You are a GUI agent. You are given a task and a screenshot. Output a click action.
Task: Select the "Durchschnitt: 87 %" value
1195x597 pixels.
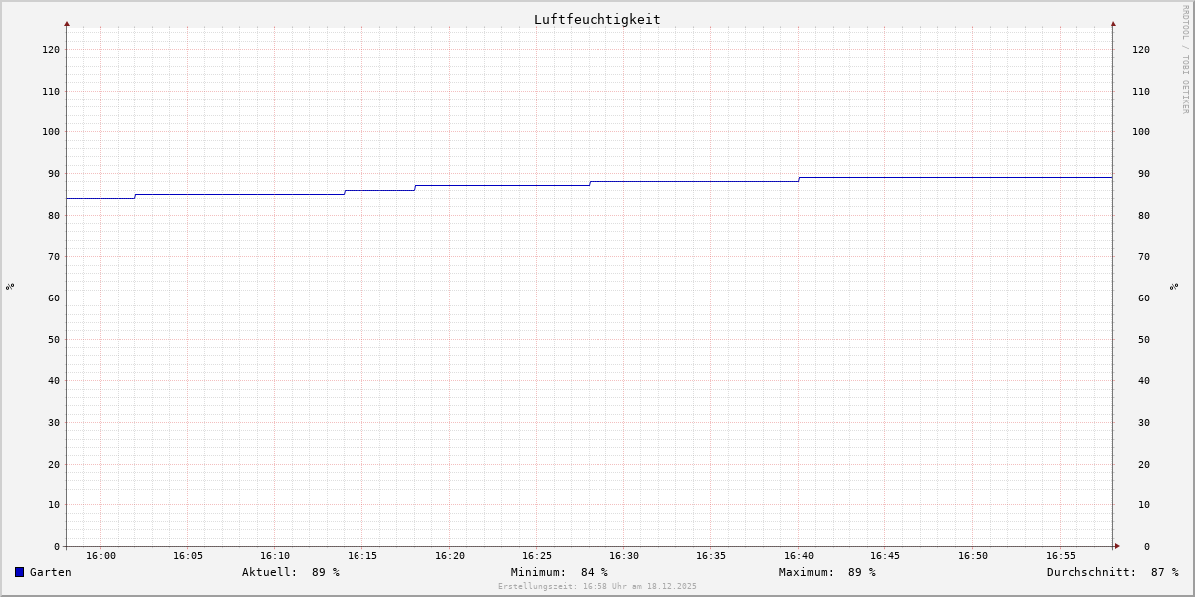click(1112, 572)
